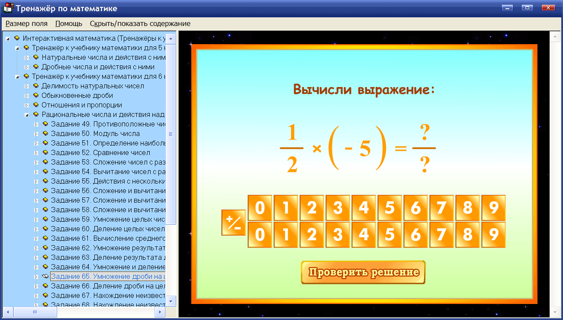Click digit 9 on the bottom keypad row
563x320 pixels.
click(x=493, y=235)
